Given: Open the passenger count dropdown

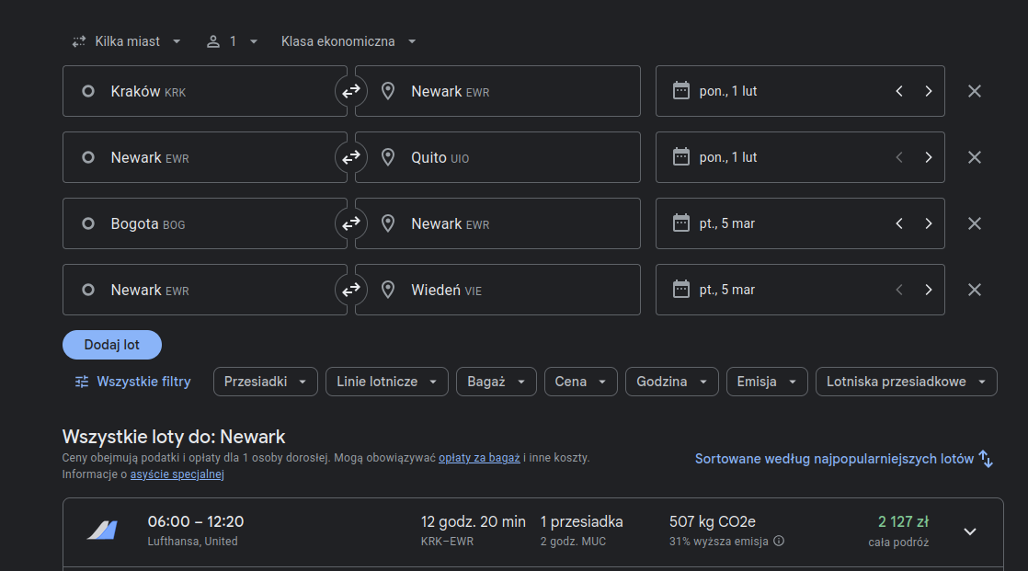Looking at the screenshot, I should tap(232, 41).
